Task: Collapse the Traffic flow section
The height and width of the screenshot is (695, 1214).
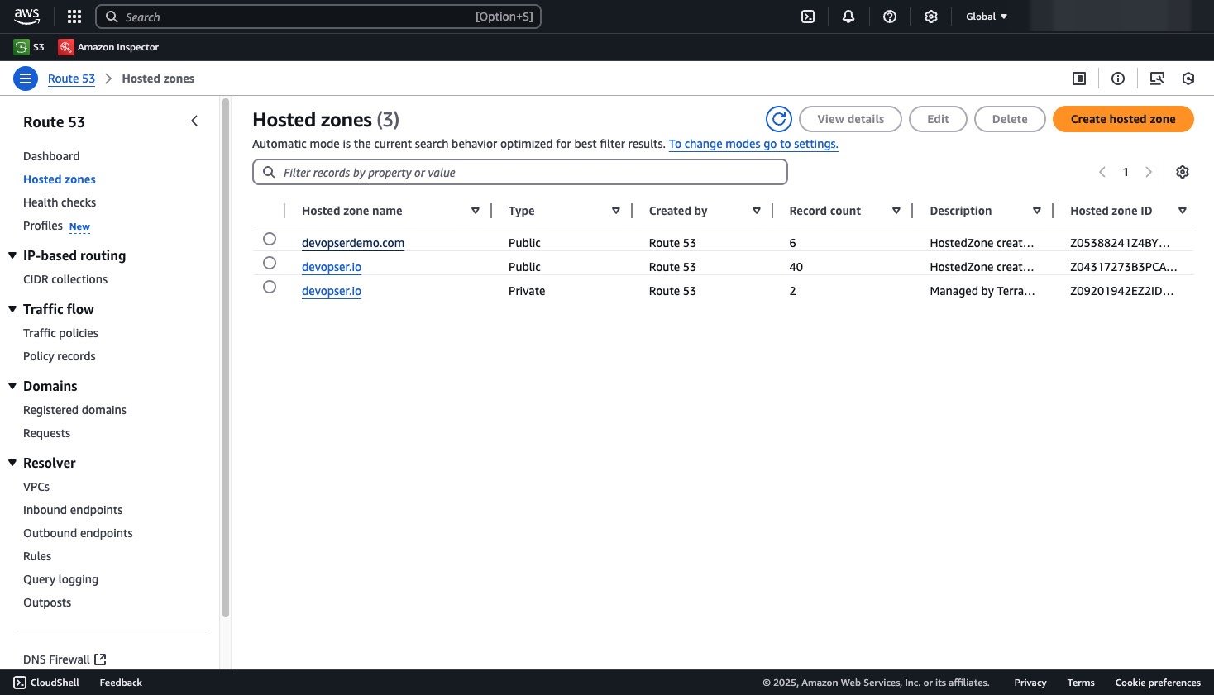Action: [x=12, y=309]
